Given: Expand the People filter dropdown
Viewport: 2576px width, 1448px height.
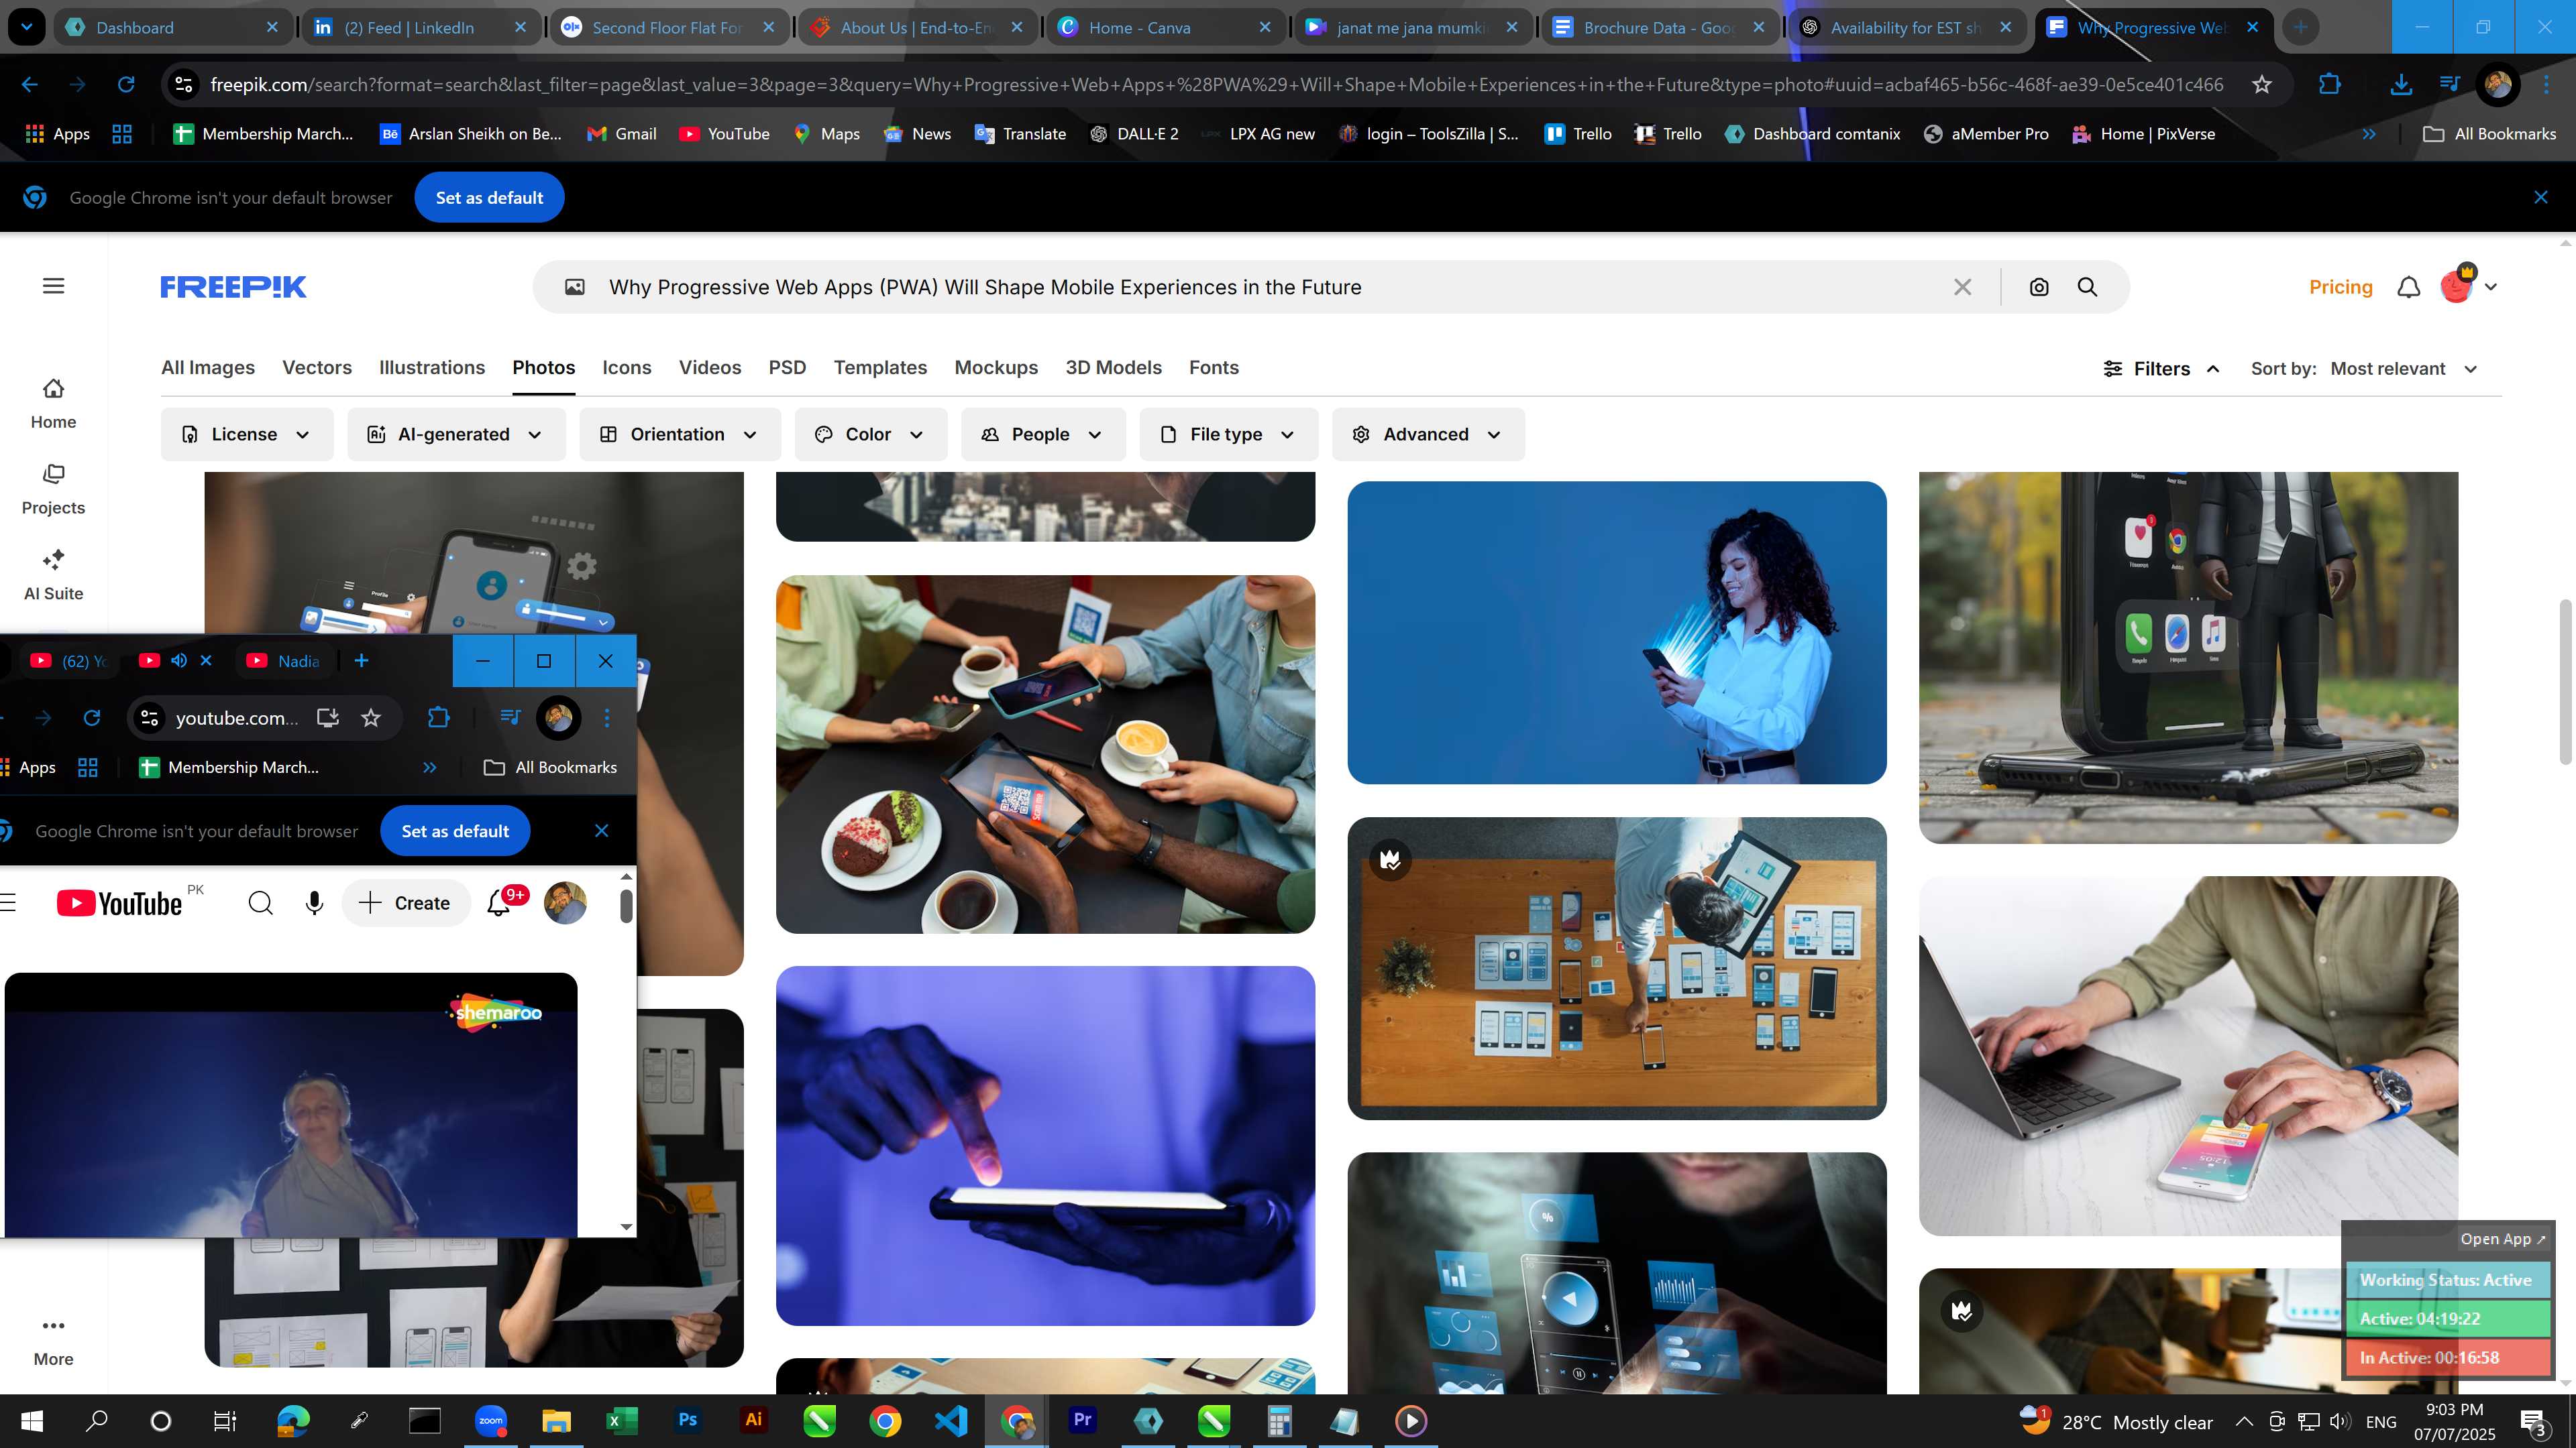Looking at the screenshot, I should point(1043,434).
